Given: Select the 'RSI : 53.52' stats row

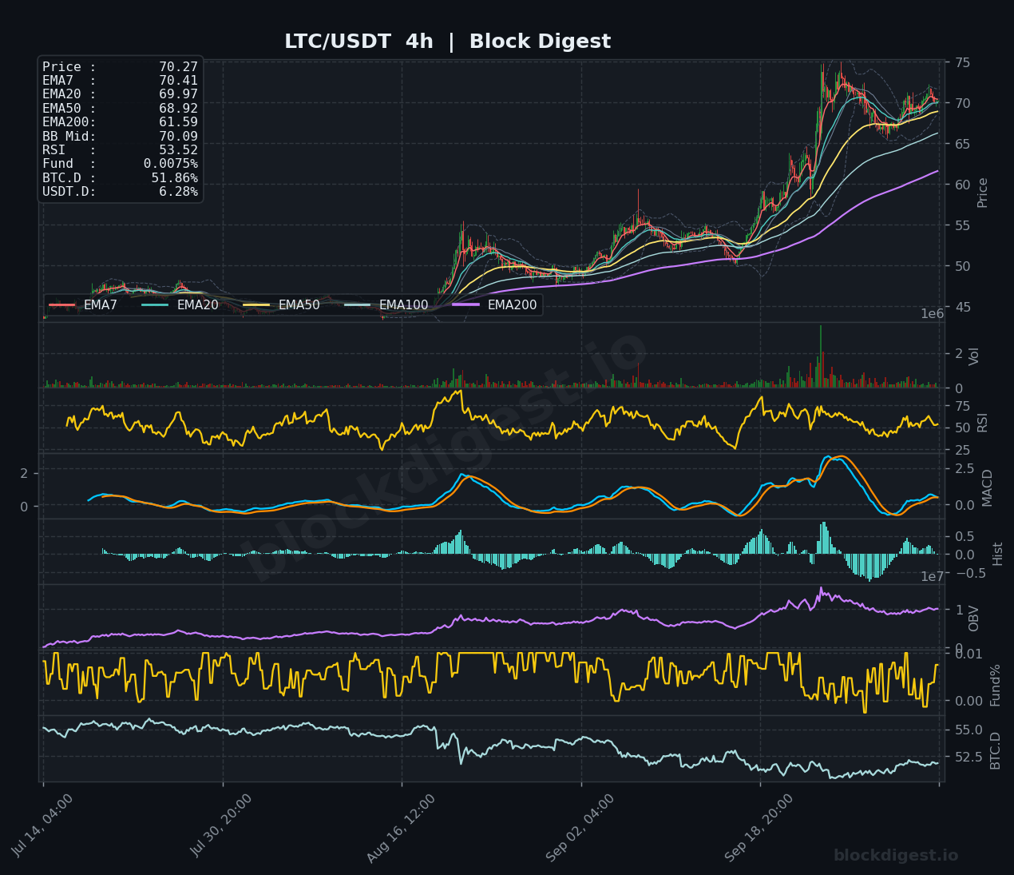Looking at the screenshot, I should (x=120, y=150).
